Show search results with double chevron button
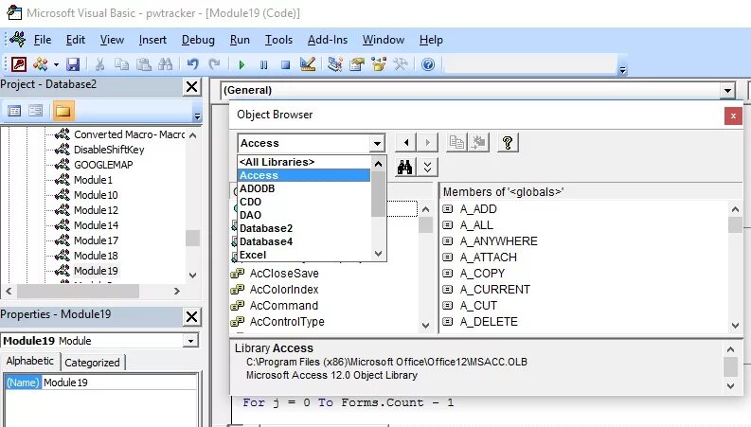This screenshot has width=751, height=427. tap(427, 167)
